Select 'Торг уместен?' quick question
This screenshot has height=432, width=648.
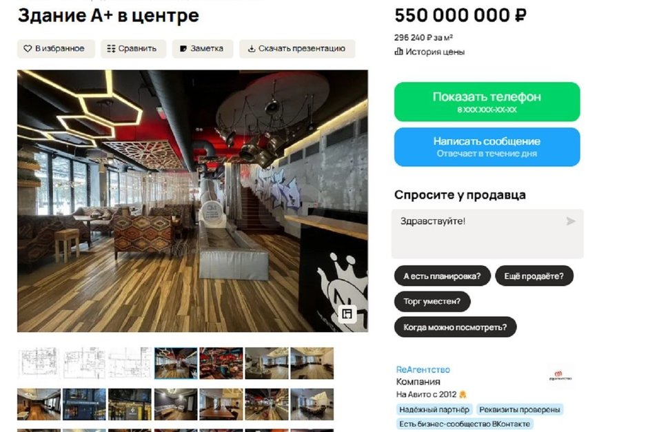(x=432, y=302)
